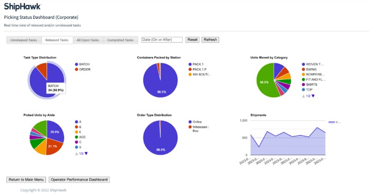Click the WH.BOUTI... legend marker
The height and width of the screenshot is (194, 369).
(190, 74)
